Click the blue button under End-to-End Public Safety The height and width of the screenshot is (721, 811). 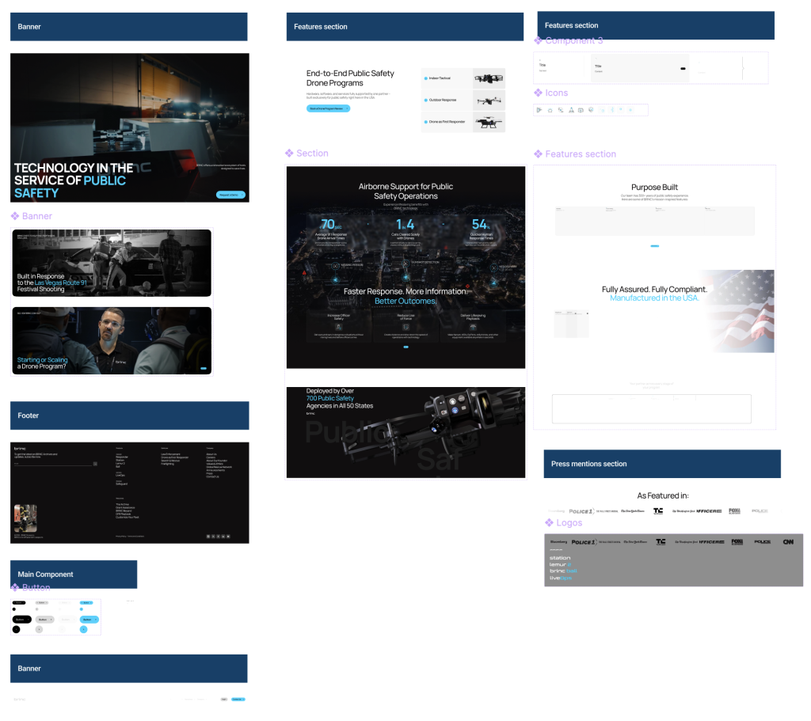point(328,108)
